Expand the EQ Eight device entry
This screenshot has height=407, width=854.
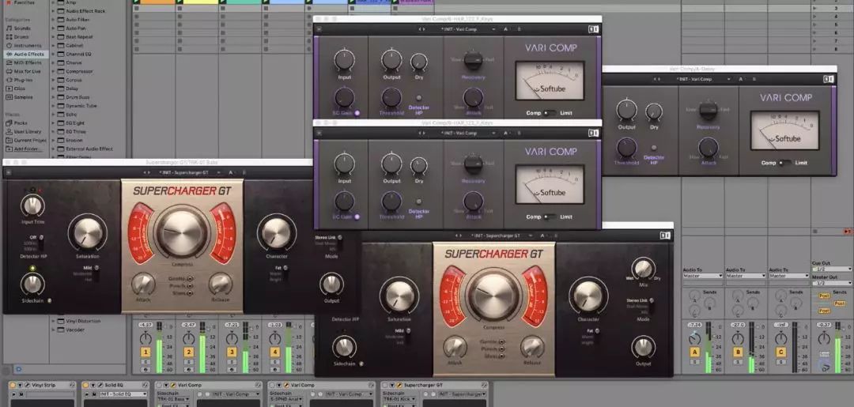click(x=54, y=123)
